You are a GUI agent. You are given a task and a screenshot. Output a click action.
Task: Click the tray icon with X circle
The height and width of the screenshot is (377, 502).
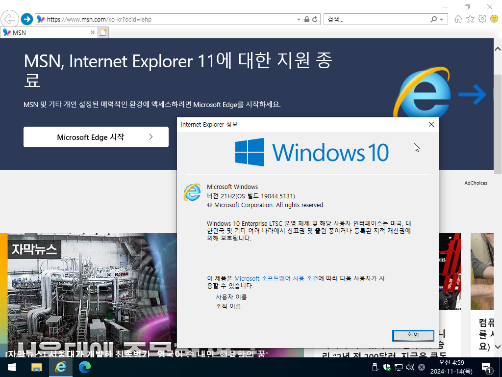click(422, 367)
